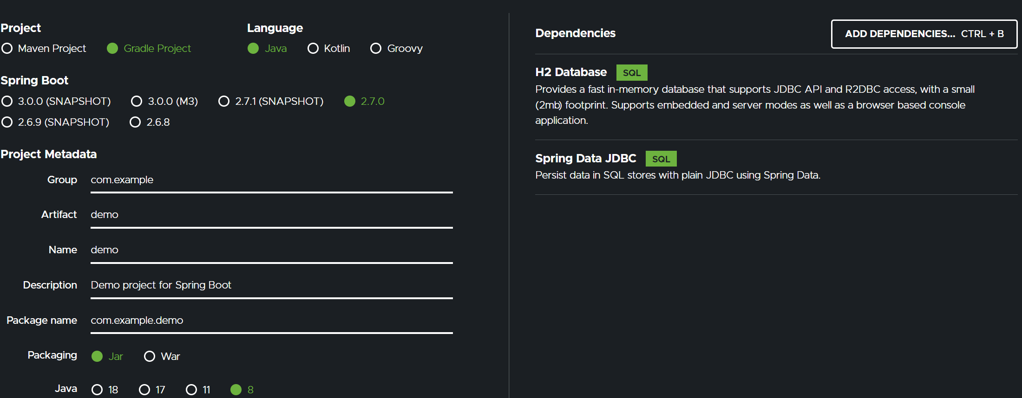This screenshot has height=398, width=1022.
Task: Select Spring Boot 2.7.1 (SNAPSHOT)
Action: [271, 101]
